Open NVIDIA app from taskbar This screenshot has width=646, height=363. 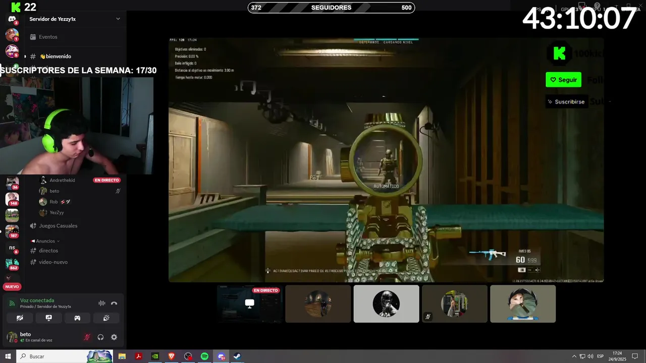pos(155,356)
